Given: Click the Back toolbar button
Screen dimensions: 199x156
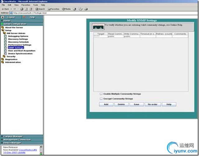Looking at the screenshot, I should point(5,9).
